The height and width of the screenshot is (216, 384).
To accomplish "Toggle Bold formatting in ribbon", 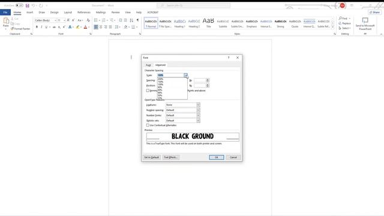I will pyautogui.click(x=37, y=27).
